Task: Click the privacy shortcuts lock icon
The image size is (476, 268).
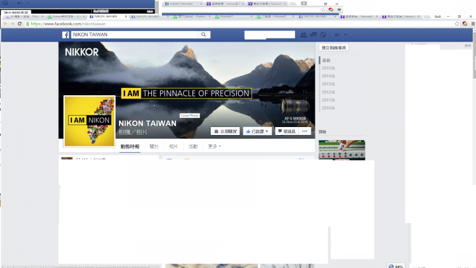Action: (x=337, y=35)
